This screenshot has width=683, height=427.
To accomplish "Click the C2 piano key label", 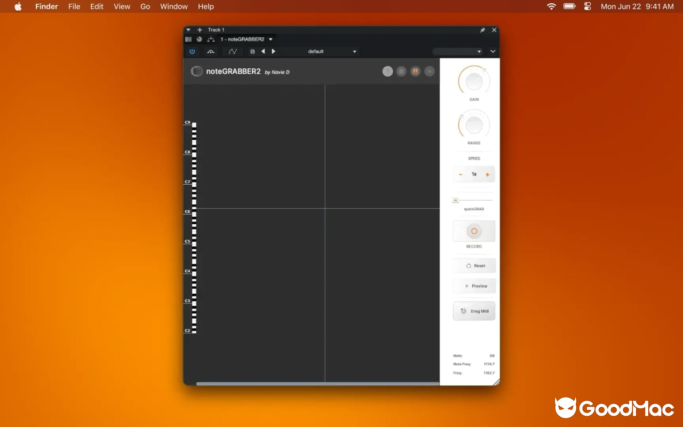I will click(x=187, y=330).
